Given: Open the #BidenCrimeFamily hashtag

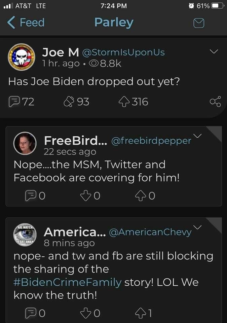Looking at the screenshot, I should (x=67, y=282).
